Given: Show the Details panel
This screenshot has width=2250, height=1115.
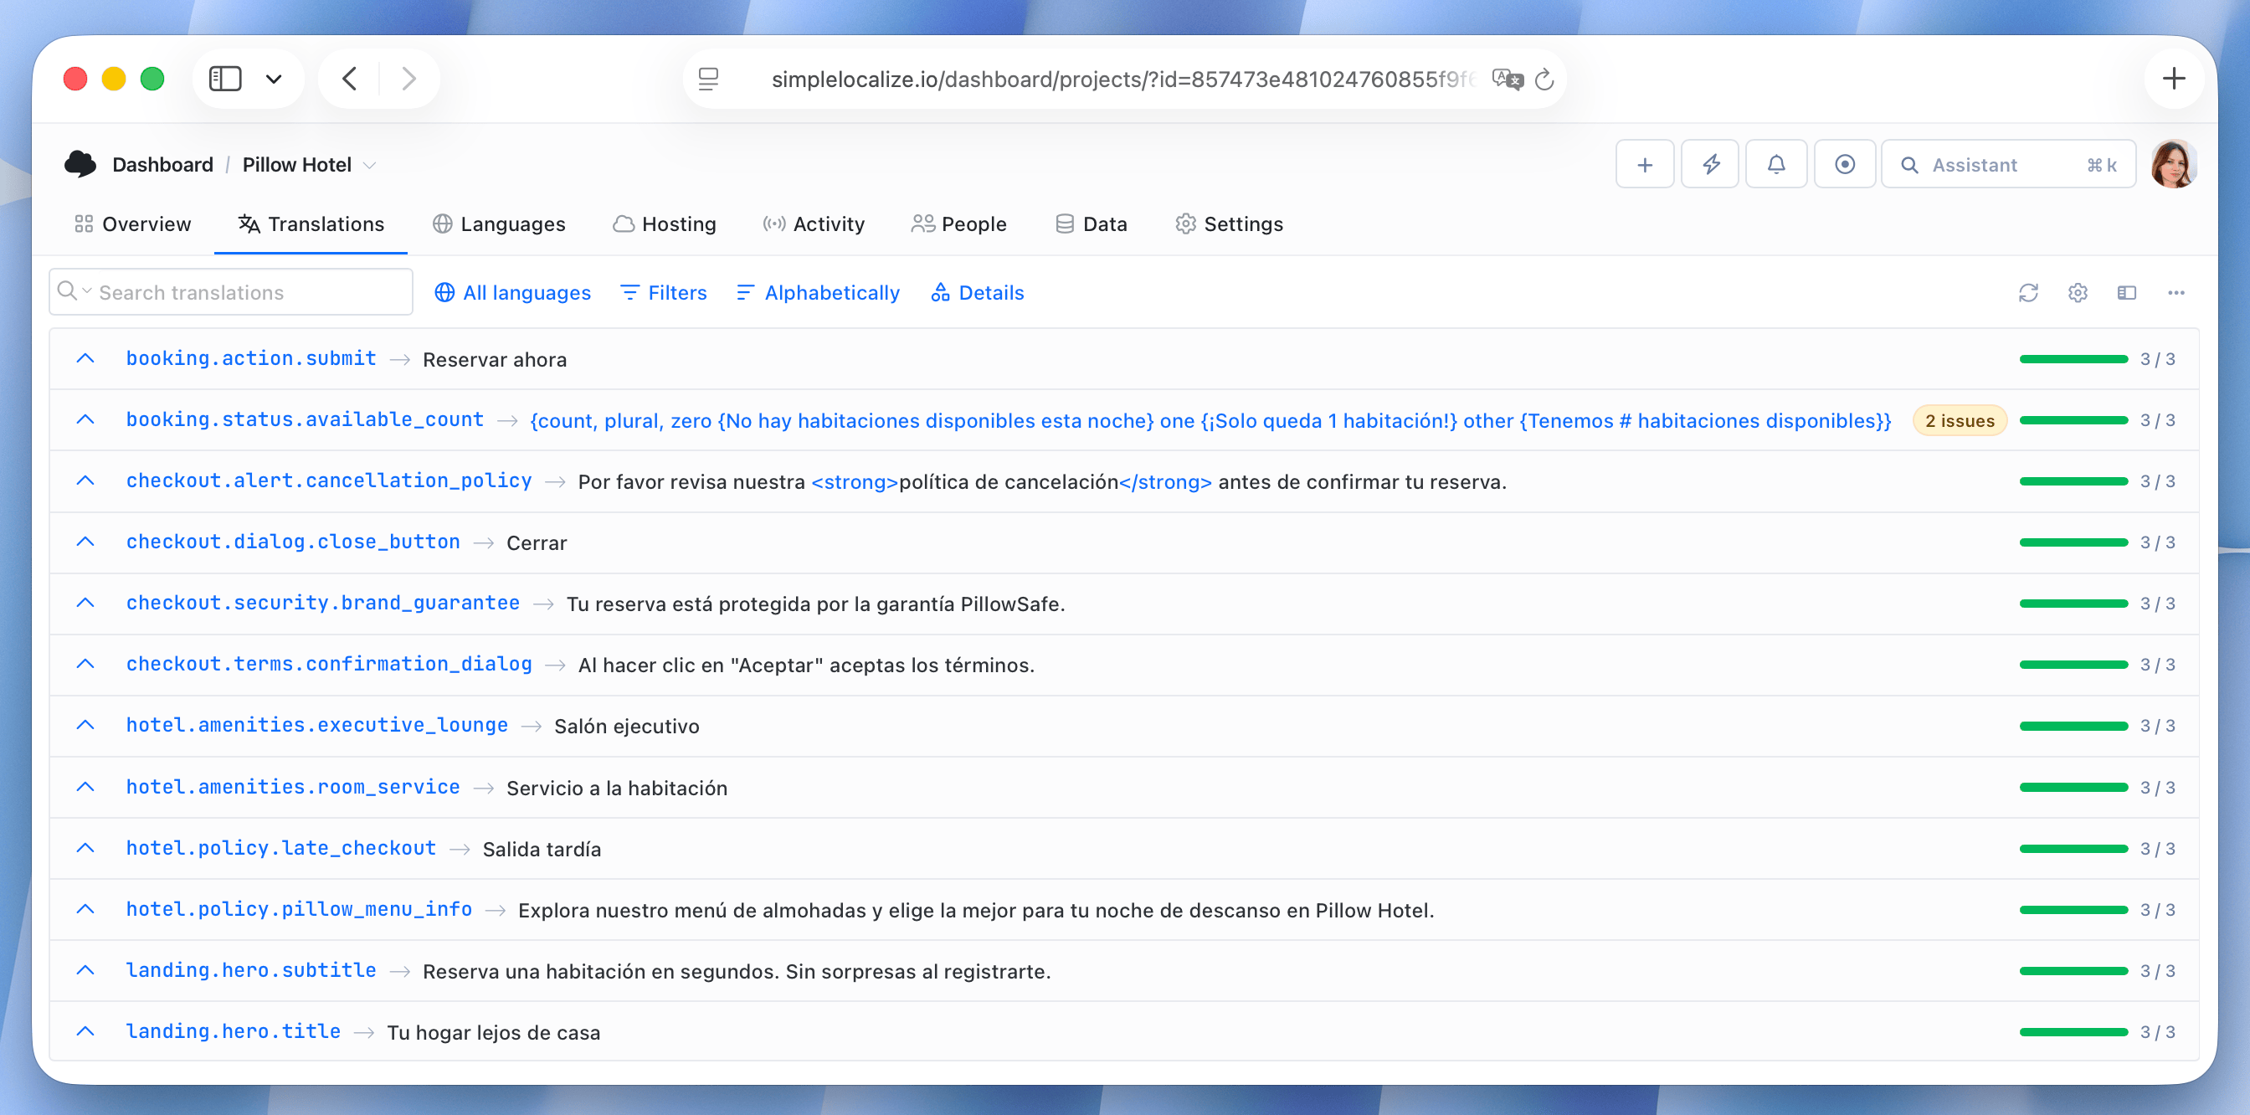Looking at the screenshot, I should [x=978, y=292].
